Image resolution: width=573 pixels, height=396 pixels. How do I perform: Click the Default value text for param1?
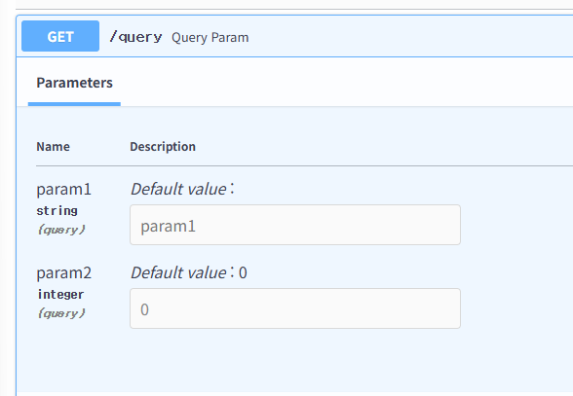click(x=183, y=189)
